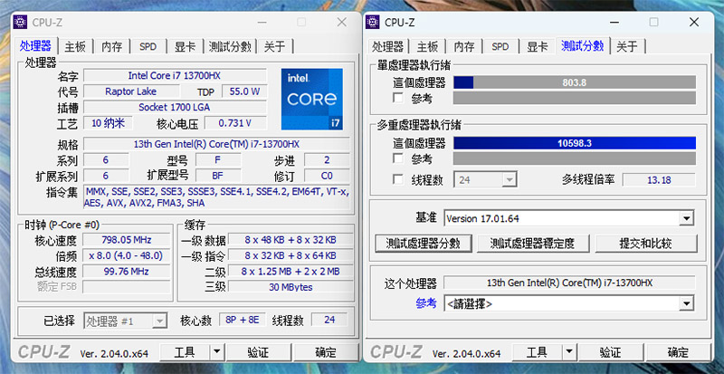Switch to 内存 tab in left window
The image size is (724, 374).
tap(111, 46)
